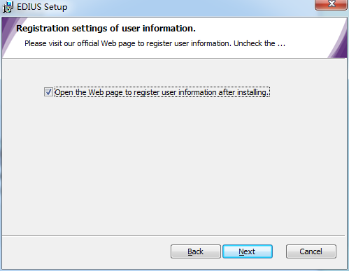Viewport: 349px width, 271px height.
Task: Click the EDIUS Setup title text
Action: coord(42,7)
